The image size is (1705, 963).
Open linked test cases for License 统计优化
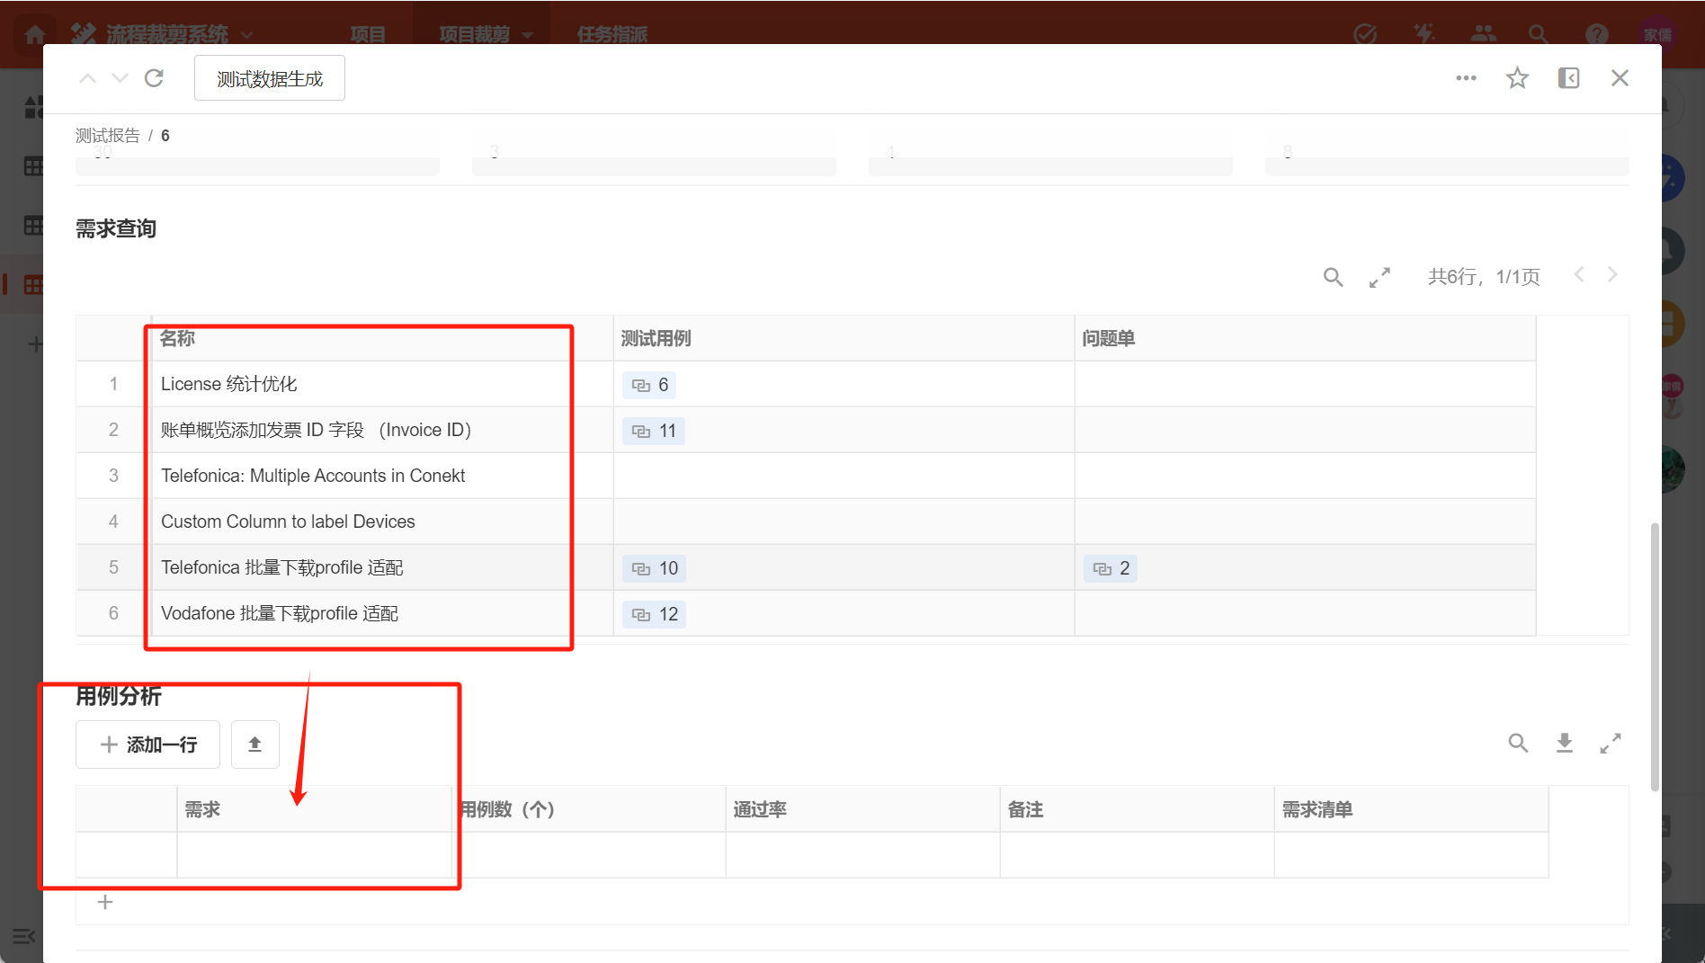pyautogui.click(x=649, y=385)
